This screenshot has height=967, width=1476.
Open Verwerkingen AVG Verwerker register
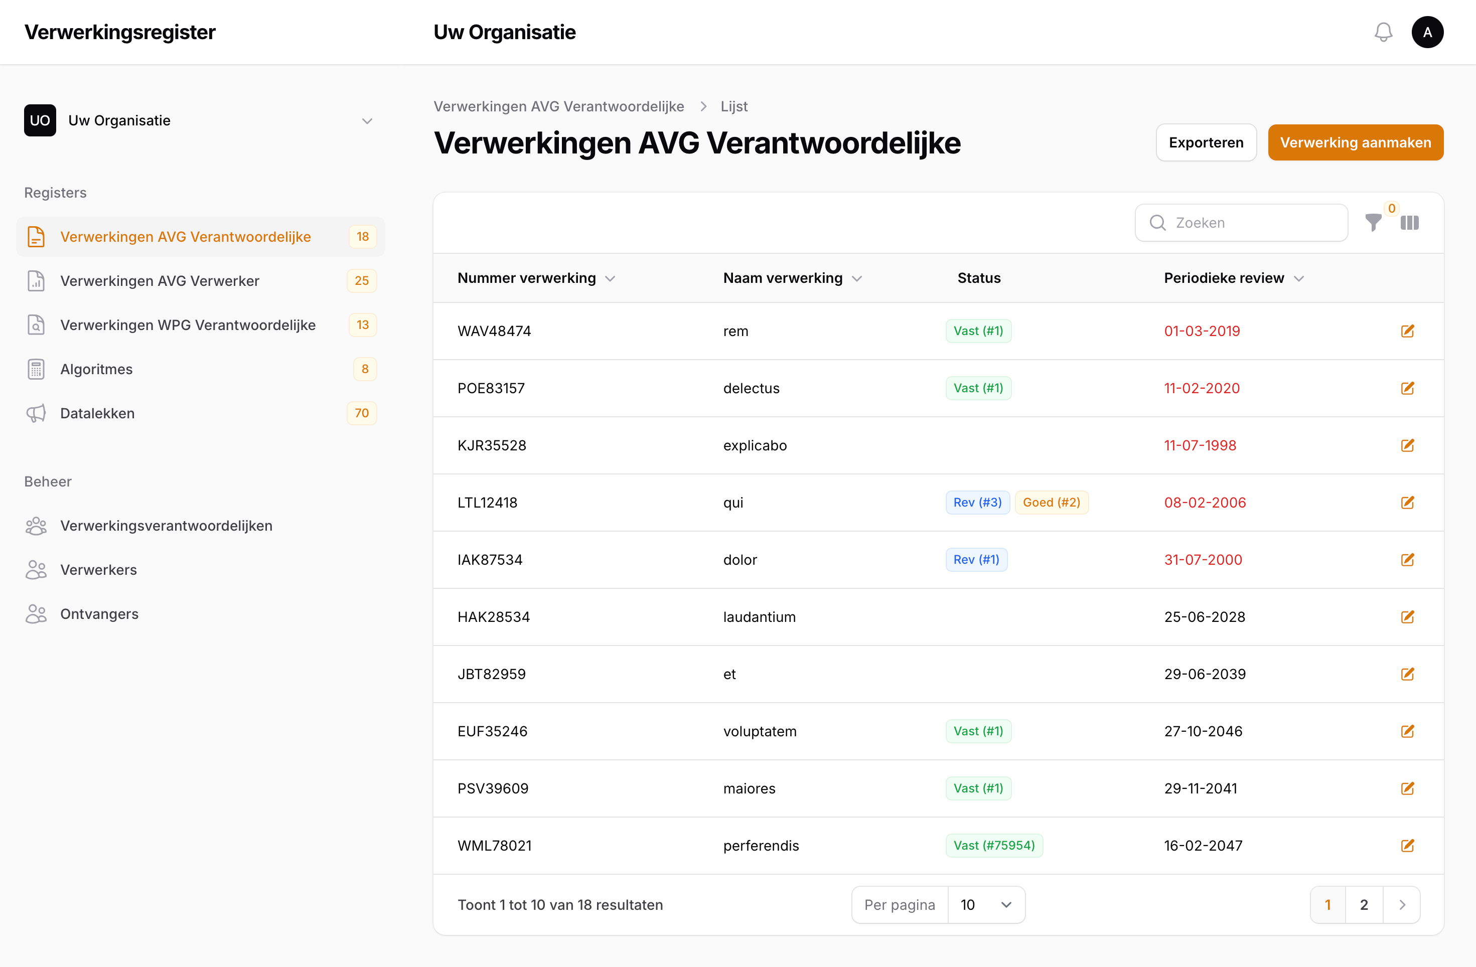pyautogui.click(x=160, y=281)
